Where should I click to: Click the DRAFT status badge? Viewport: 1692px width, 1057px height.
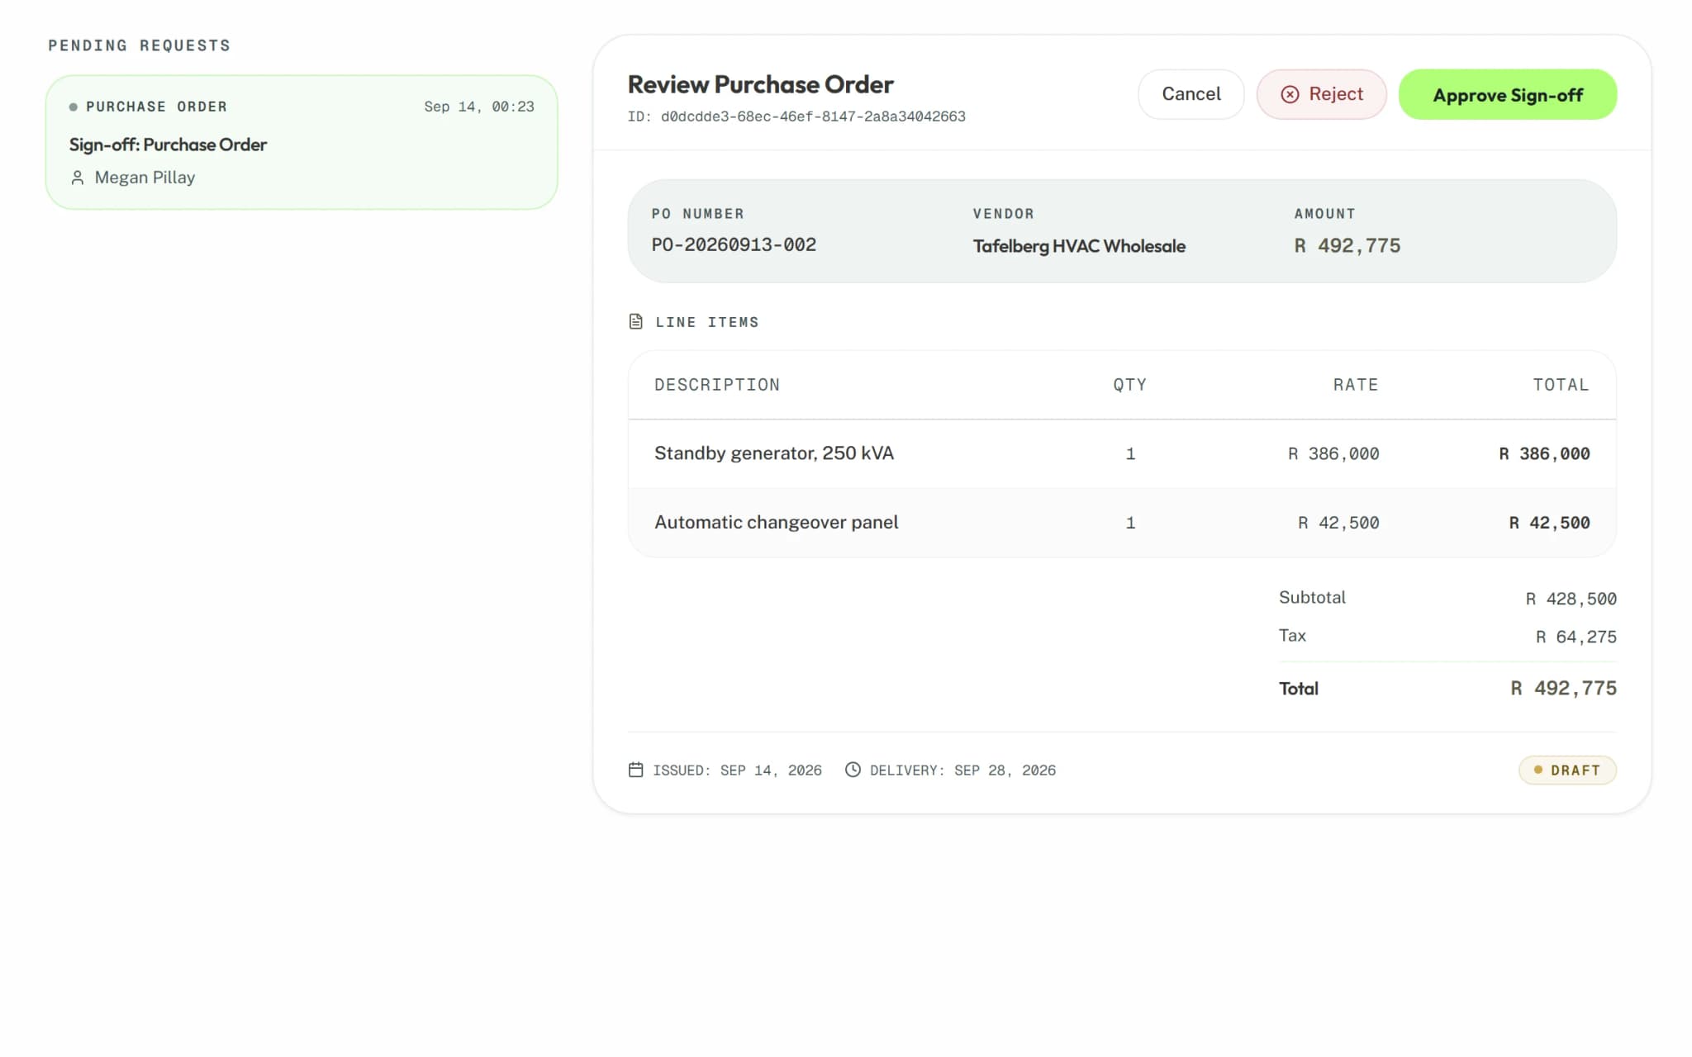[x=1567, y=770]
